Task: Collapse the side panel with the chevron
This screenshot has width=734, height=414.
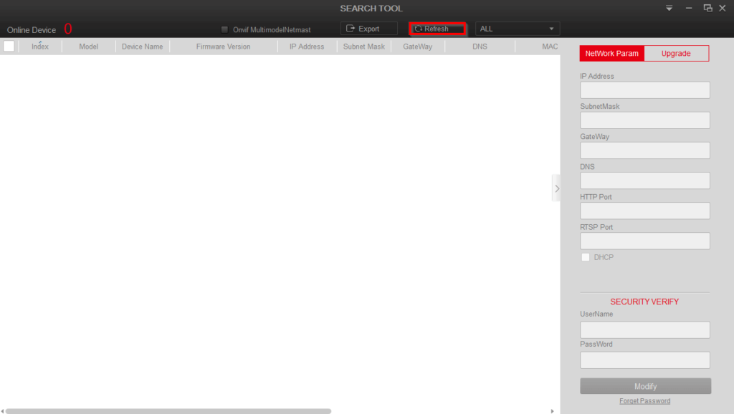Action: [x=556, y=188]
